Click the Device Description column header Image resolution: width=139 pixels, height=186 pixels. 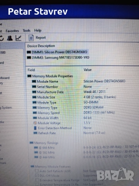click(x=41, y=46)
